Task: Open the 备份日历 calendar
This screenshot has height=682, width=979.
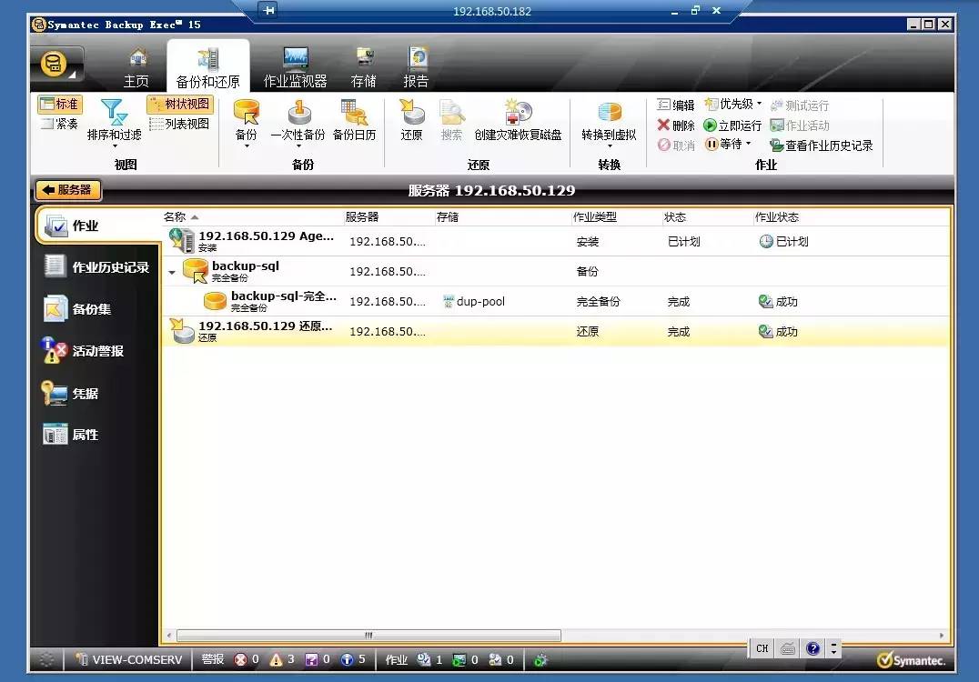Action: 355,119
